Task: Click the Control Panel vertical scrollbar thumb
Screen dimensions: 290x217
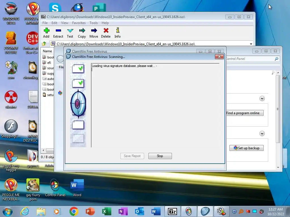Action: point(278,109)
